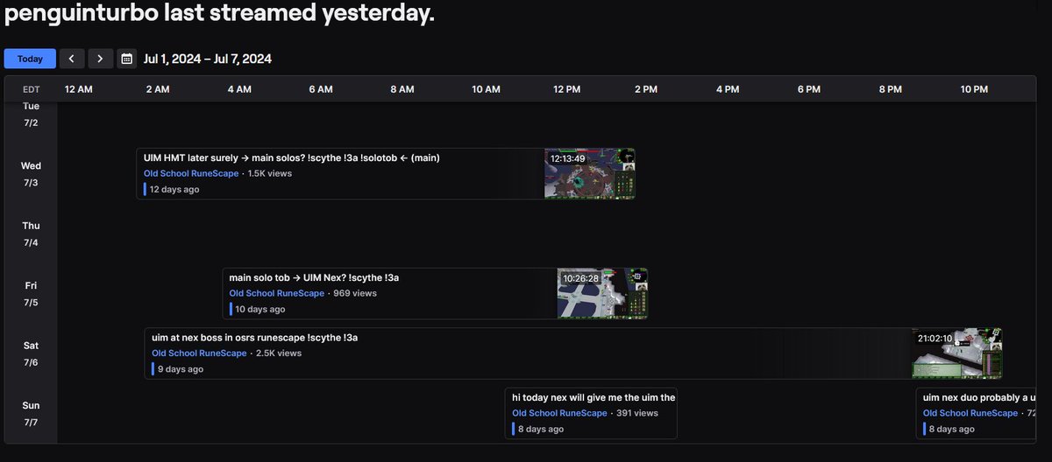The width and height of the screenshot is (1052, 462).
Task: Click Old School RuneScape link in Wednesday stream
Action: pyautogui.click(x=191, y=173)
